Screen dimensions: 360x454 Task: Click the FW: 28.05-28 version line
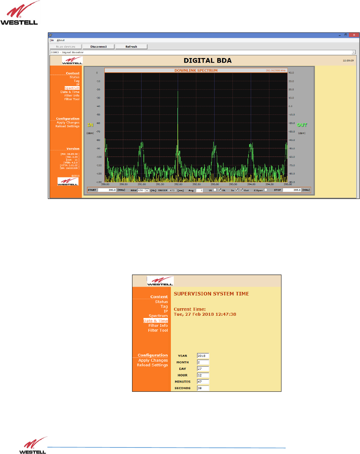pos(69,154)
